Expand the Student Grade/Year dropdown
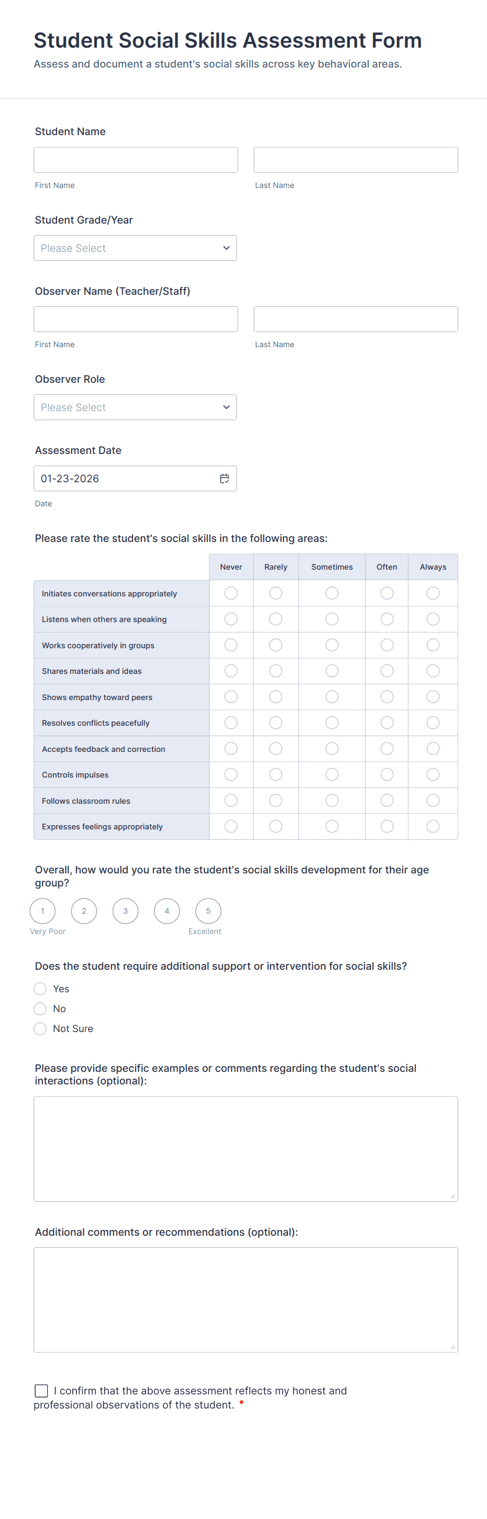Viewport: 487px width, 1519px height. point(135,248)
